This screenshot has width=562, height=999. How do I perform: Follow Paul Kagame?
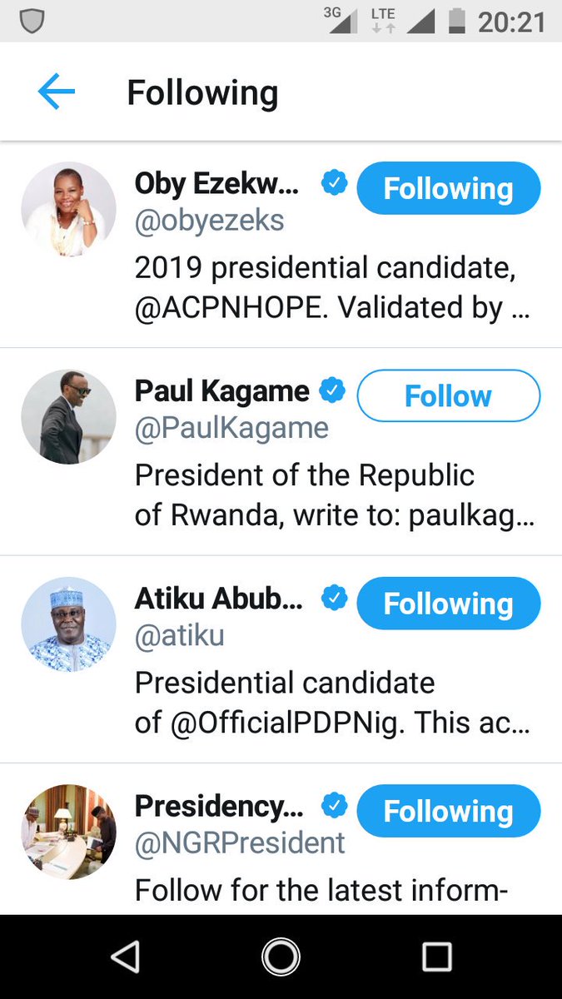point(449,395)
